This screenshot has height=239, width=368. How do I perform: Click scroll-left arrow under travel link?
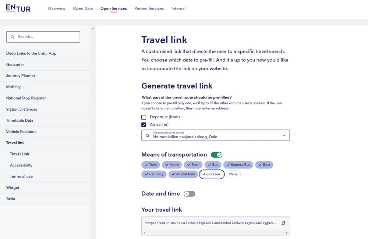144,233
